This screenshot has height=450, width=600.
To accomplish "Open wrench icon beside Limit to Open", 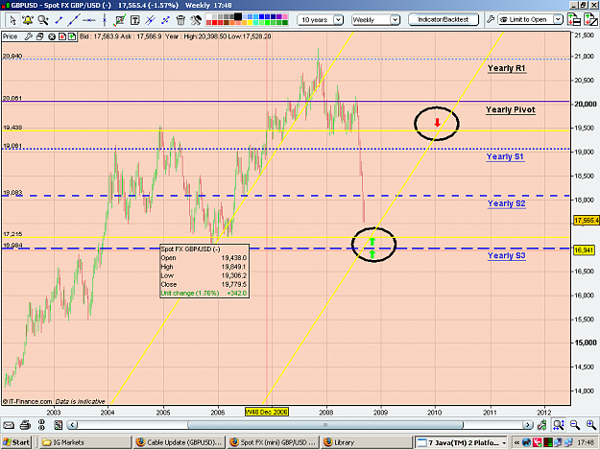I will [491, 19].
